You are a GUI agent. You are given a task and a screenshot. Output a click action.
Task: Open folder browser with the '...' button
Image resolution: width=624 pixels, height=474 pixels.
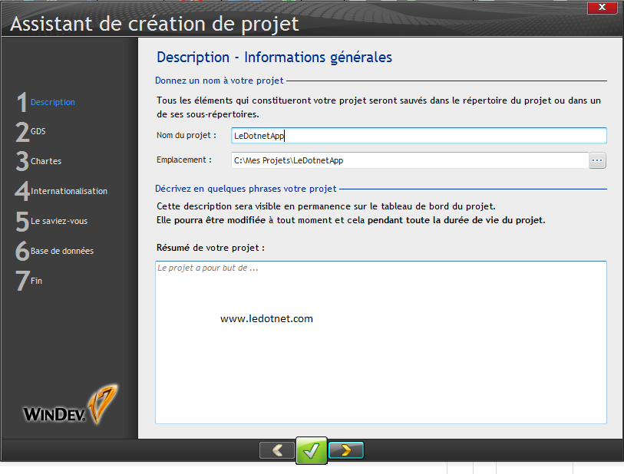point(597,160)
